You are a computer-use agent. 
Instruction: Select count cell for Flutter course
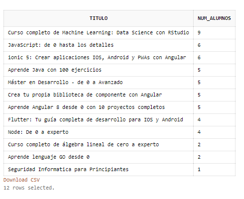(x=214, y=120)
